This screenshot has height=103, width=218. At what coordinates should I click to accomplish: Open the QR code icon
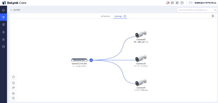(x=177, y=3)
